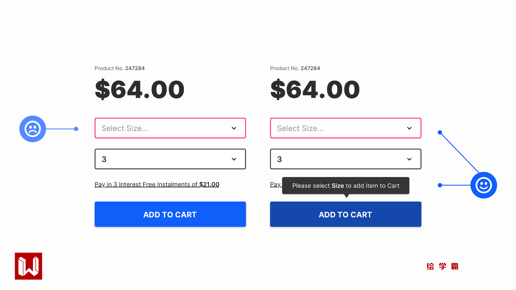Click the right Product No. 247284 label
Screen dimensions: 516x290
click(295, 68)
